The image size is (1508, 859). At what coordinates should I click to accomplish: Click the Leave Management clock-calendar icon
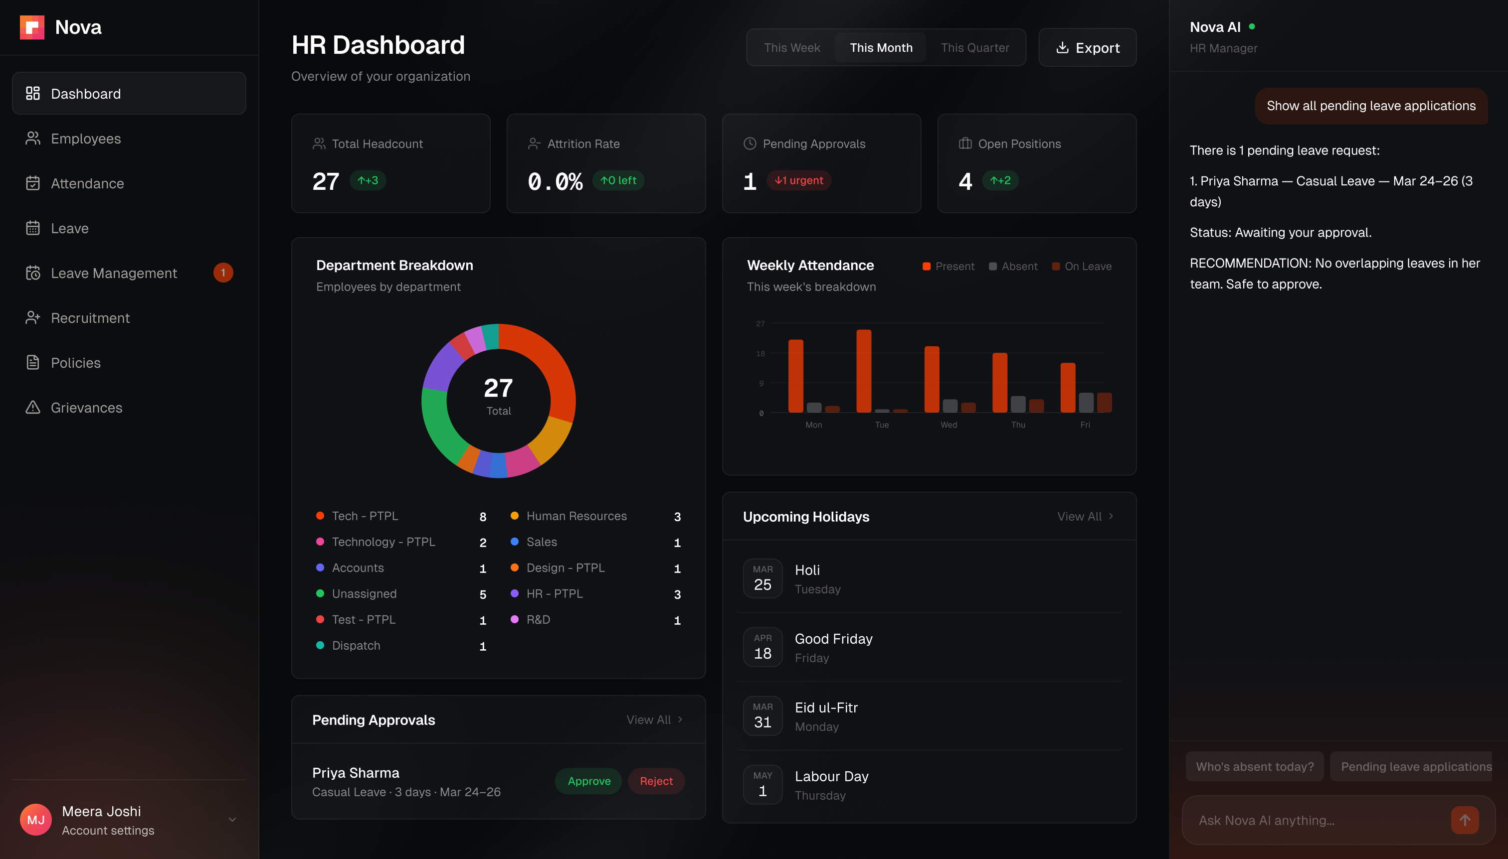tap(33, 273)
